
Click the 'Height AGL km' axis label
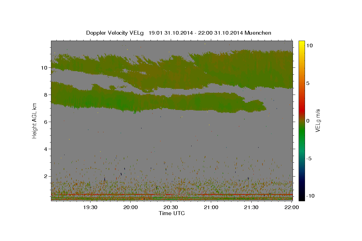[35, 120]
